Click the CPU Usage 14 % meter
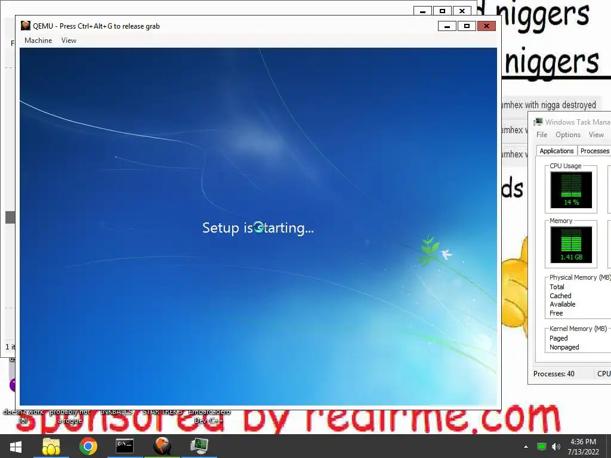The width and height of the screenshot is (611, 458). 571,190
